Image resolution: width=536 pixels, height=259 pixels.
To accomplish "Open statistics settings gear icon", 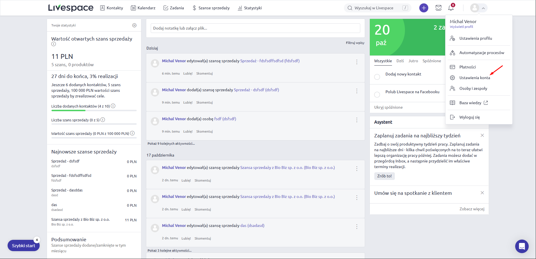I will [134, 25].
